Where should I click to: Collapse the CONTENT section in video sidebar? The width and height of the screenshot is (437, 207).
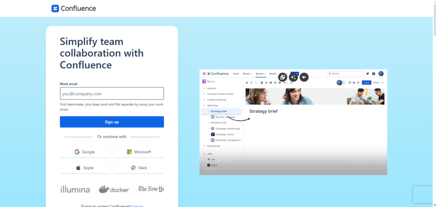[204, 88]
